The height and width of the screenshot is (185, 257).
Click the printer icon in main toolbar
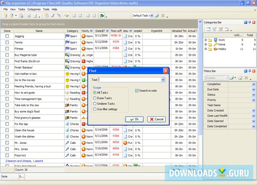[x=28, y=16]
